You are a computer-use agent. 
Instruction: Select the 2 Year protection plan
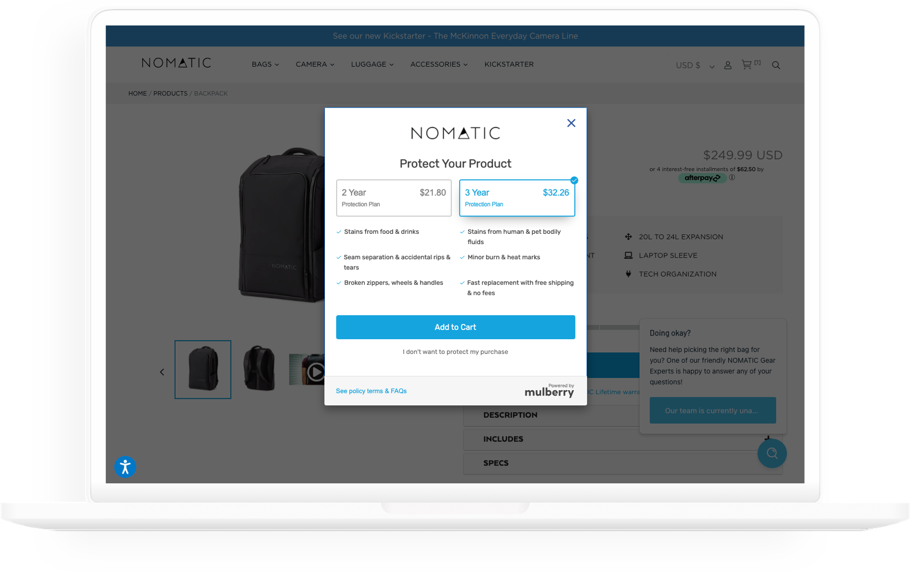pos(394,198)
